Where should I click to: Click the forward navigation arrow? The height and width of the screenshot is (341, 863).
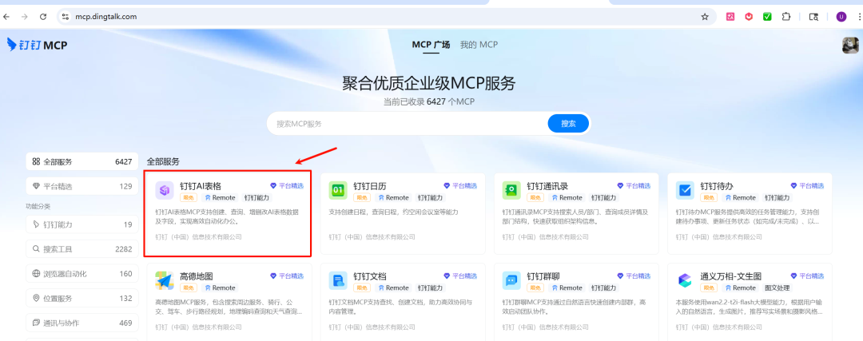(x=24, y=17)
